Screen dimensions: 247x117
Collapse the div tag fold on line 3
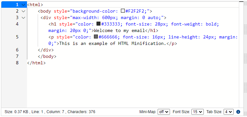point(23,18)
